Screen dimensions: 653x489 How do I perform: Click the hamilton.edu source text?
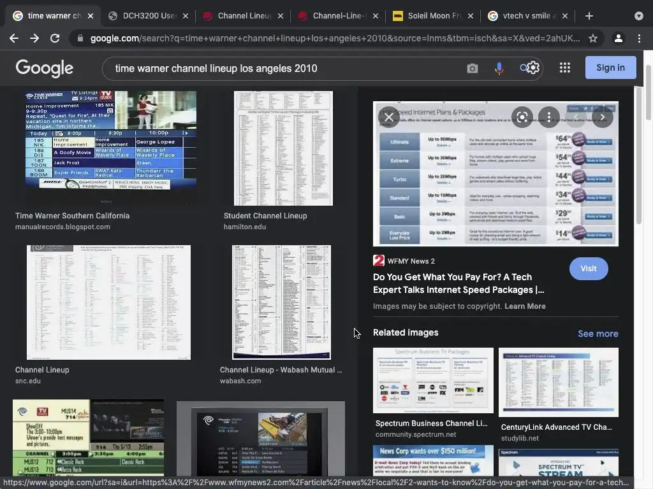244,227
